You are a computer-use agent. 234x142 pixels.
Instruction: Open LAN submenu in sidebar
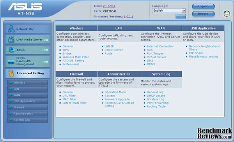(x=28, y=89)
